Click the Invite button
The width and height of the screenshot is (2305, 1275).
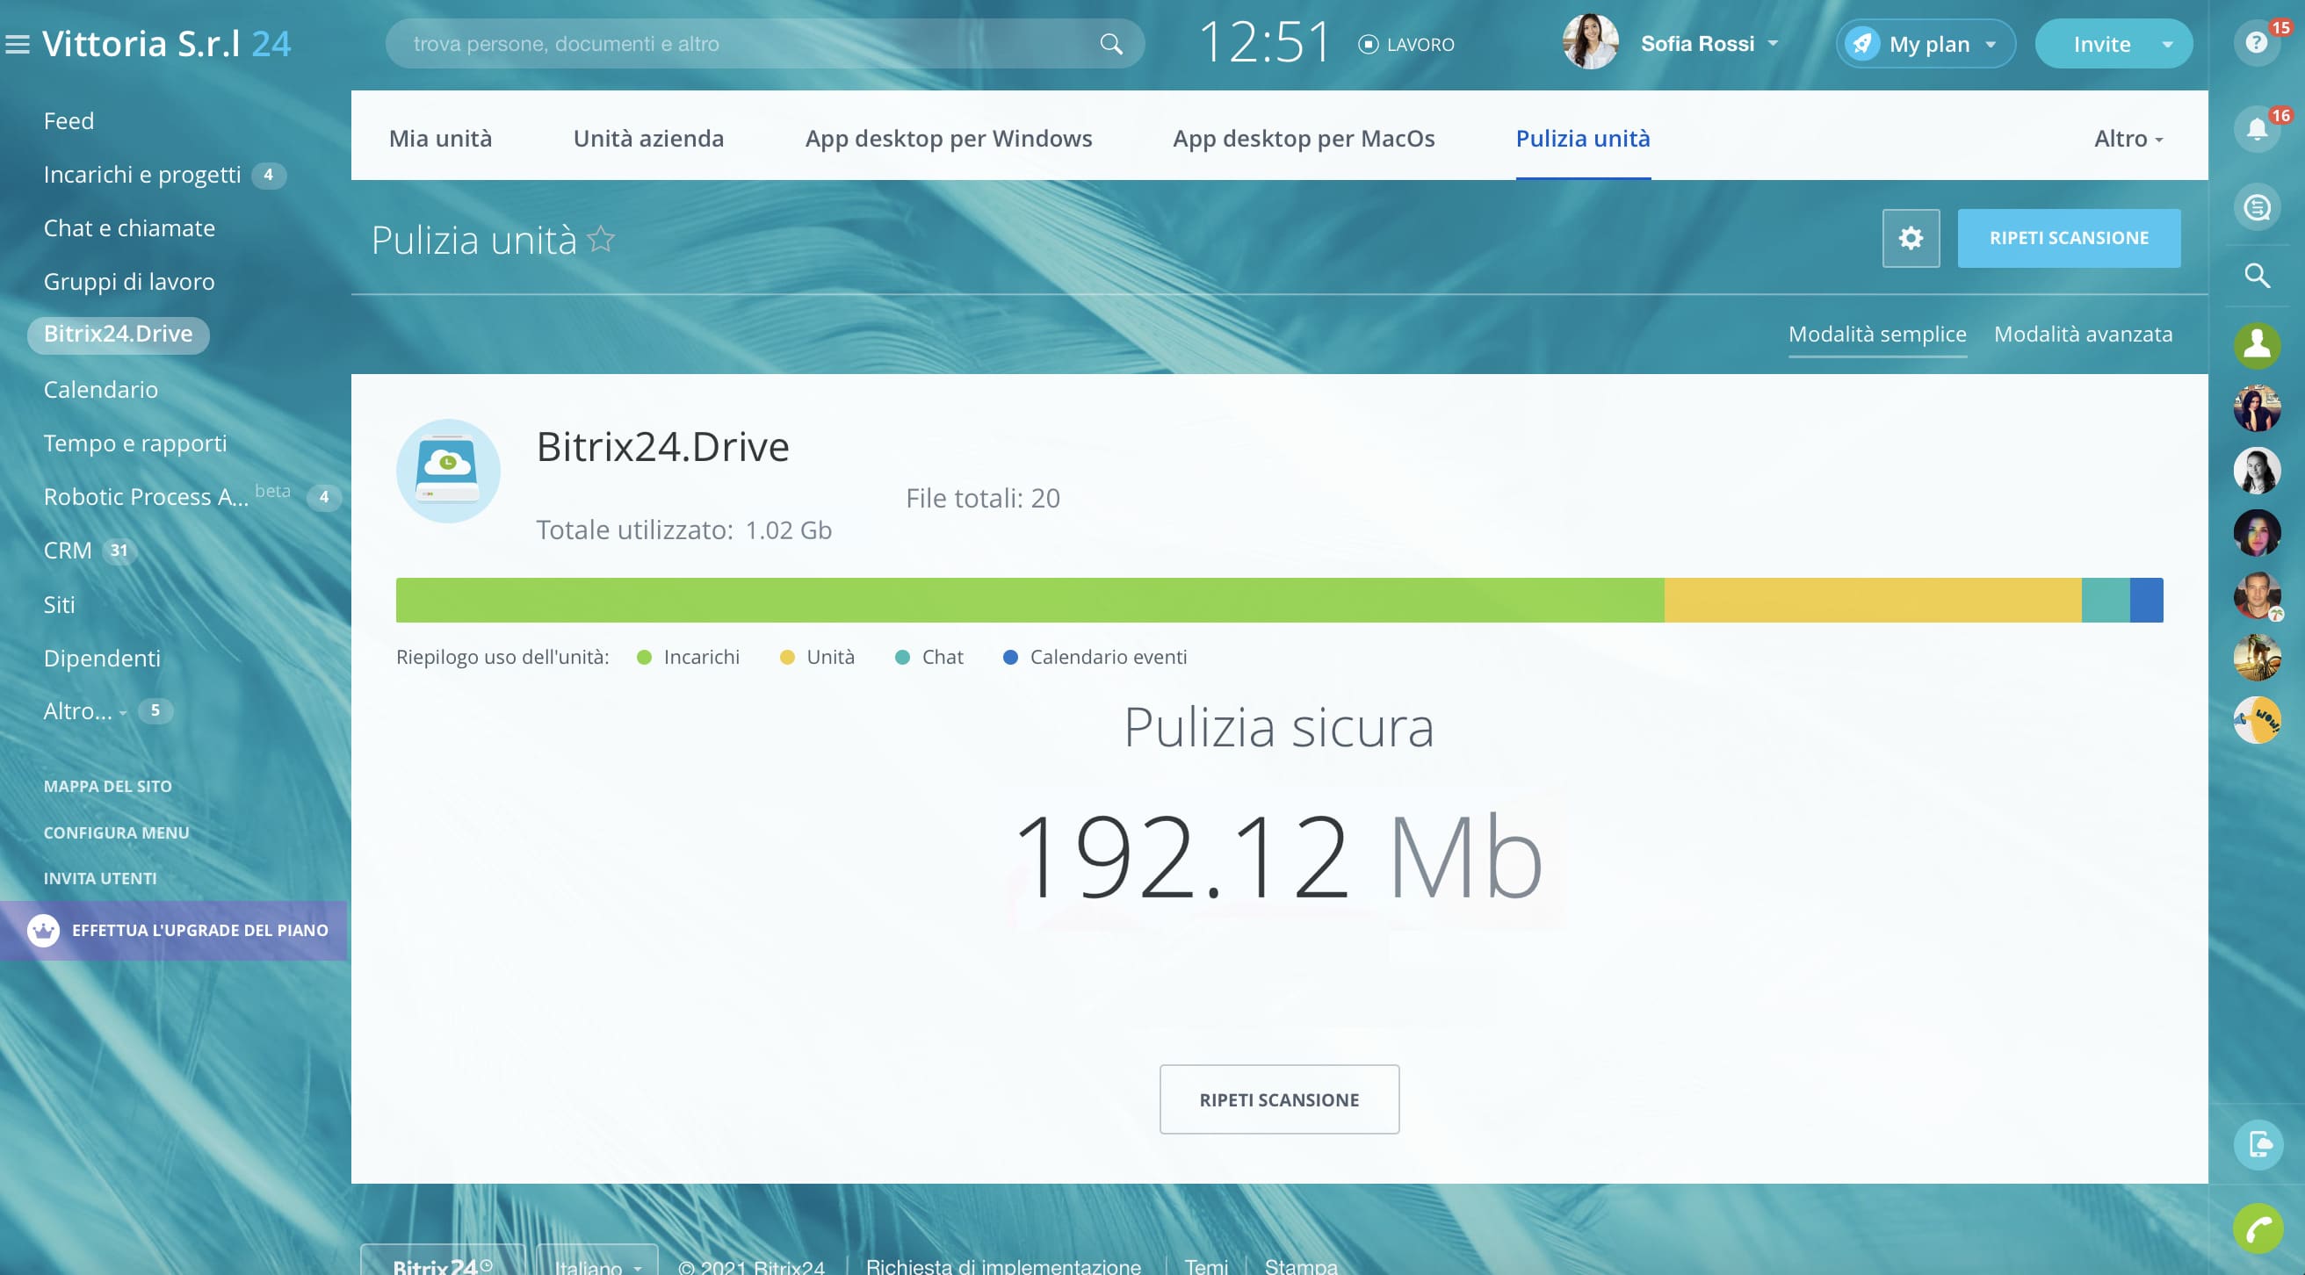click(x=2101, y=44)
